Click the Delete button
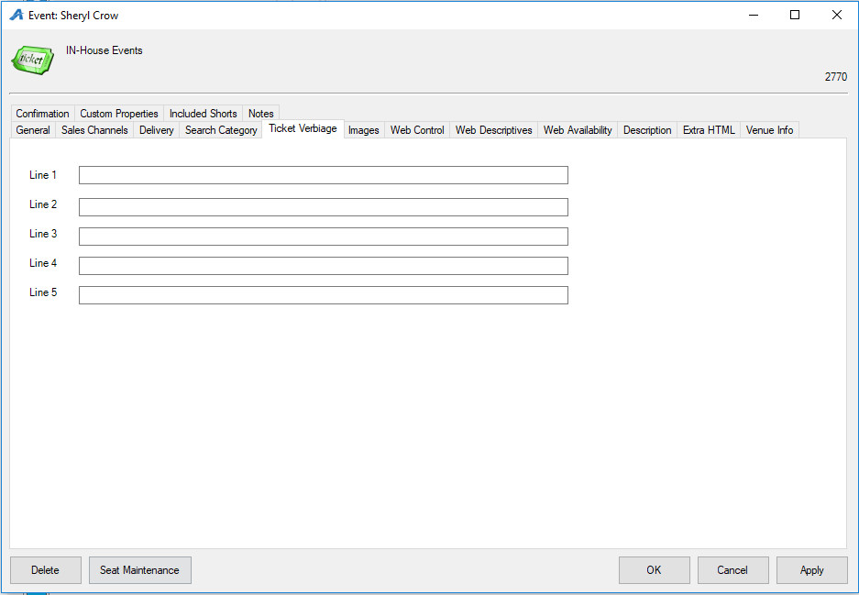Viewport: 859px width, 595px height. 46,570
